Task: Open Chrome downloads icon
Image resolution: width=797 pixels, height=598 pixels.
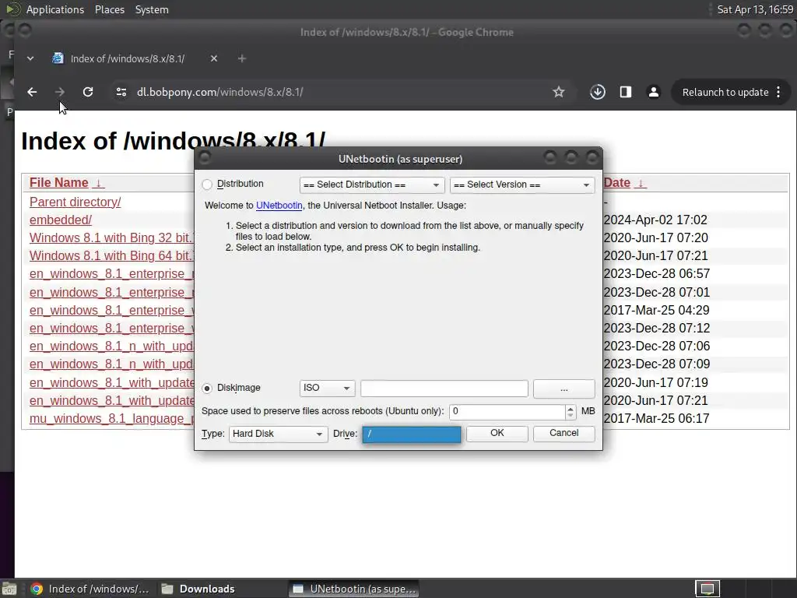Action: click(x=598, y=92)
